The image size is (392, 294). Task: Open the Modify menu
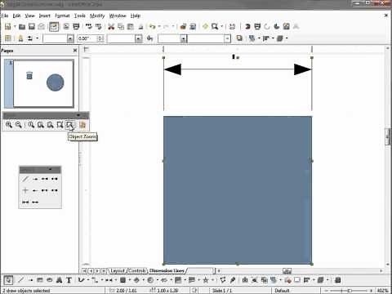pos(97,16)
